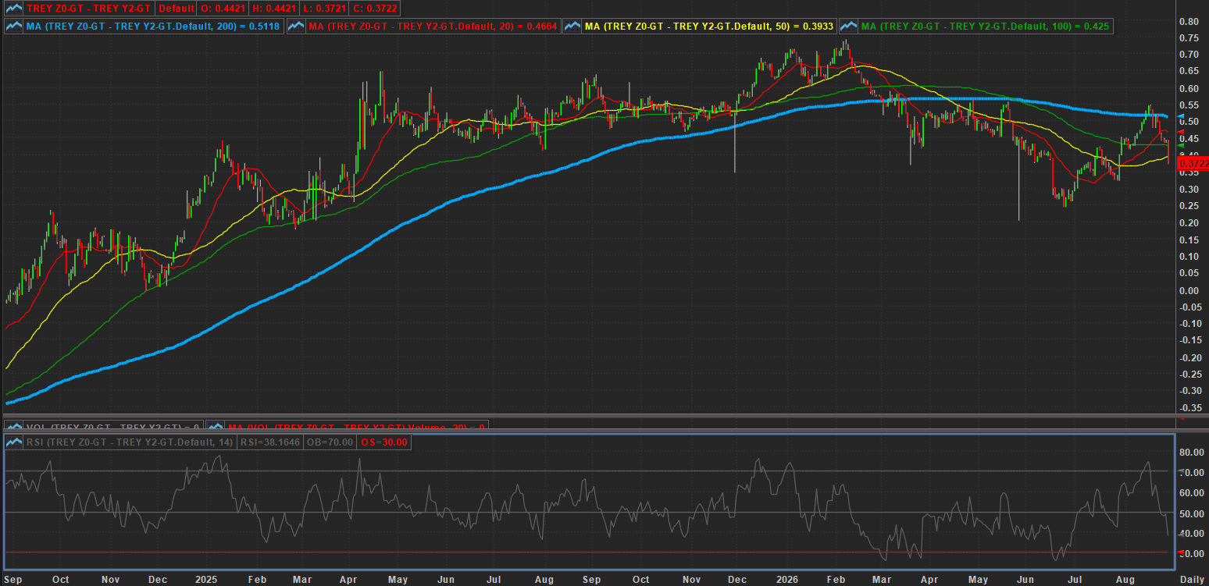Click the low value L: 0.3721
Viewport: 1209px width, 586px height.
(x=326, y=9)
